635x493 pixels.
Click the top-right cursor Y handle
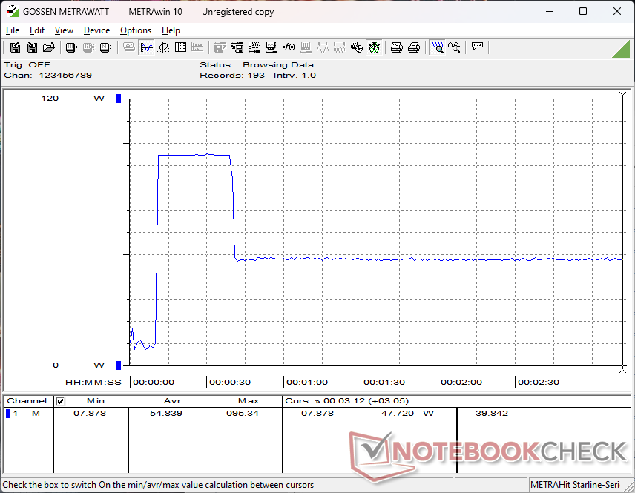pos(623,95)
